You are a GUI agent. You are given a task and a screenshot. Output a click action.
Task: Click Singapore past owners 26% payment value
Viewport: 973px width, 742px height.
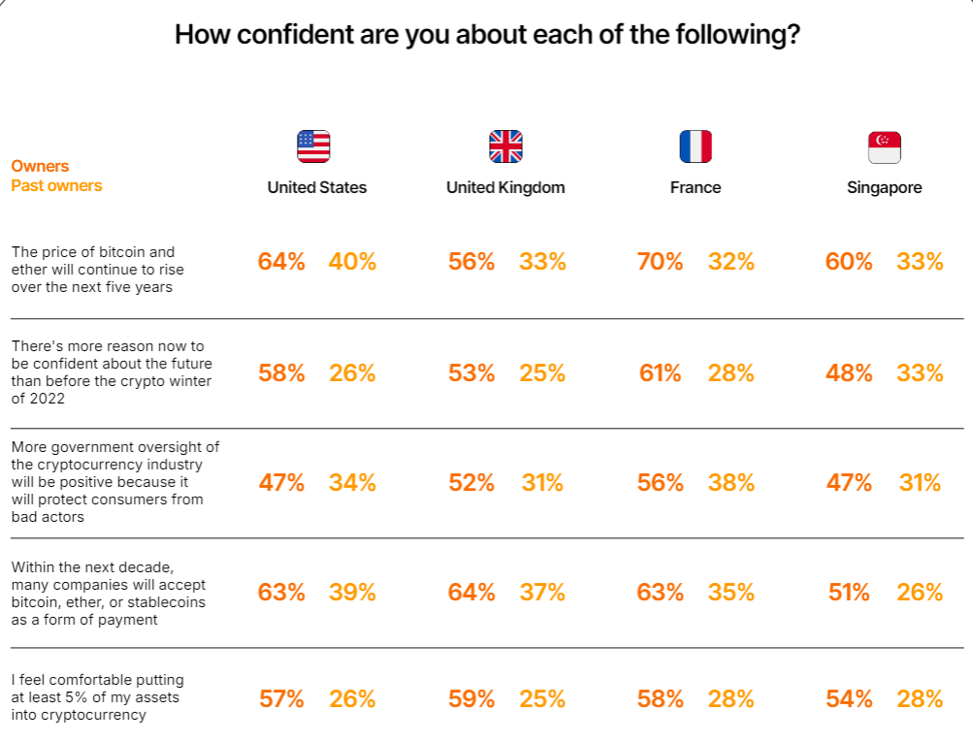920,592
